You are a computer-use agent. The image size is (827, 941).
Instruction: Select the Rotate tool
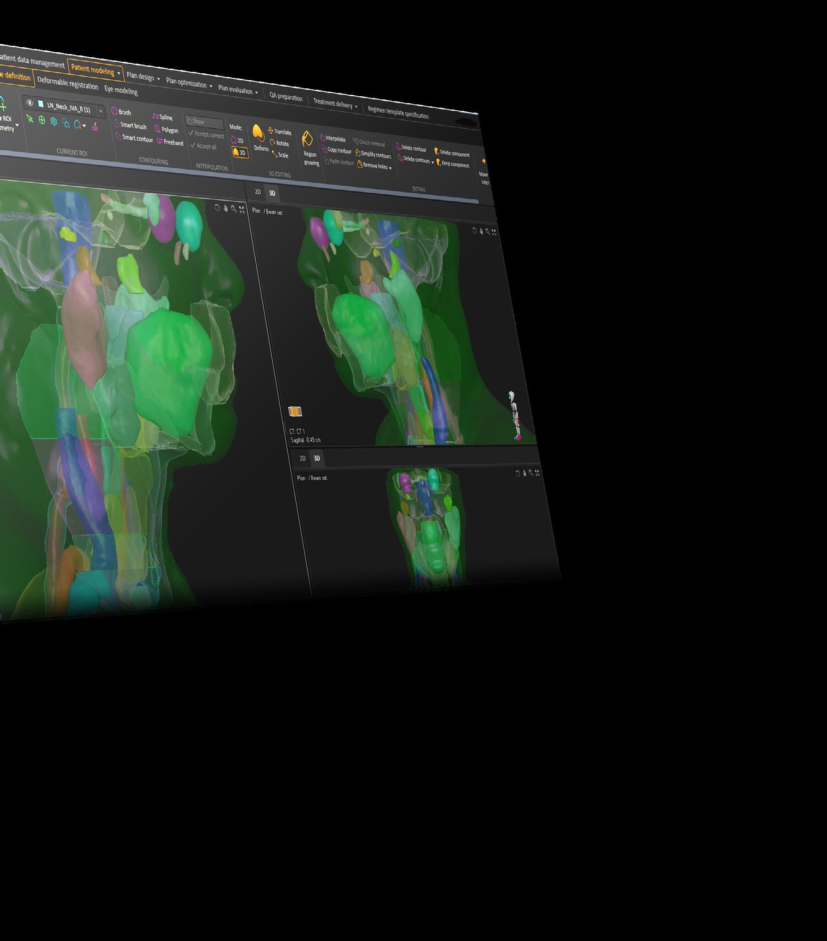(x=279, y=143)
